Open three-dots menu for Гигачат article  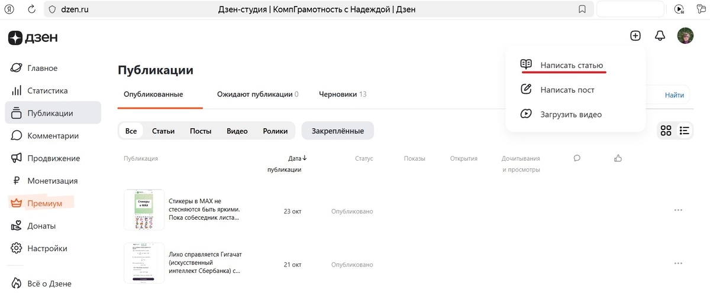coord(678,263)
